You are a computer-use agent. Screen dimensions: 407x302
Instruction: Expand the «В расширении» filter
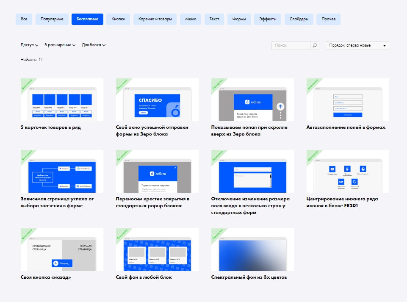tap(60, 45)
